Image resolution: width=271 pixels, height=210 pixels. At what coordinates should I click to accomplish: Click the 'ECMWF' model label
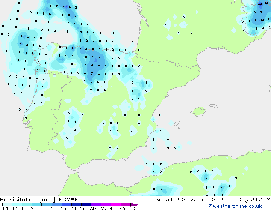(x=69, y=200)
